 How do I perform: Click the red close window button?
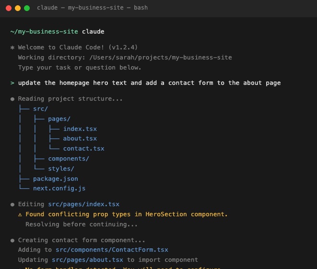tap(9, 8)
